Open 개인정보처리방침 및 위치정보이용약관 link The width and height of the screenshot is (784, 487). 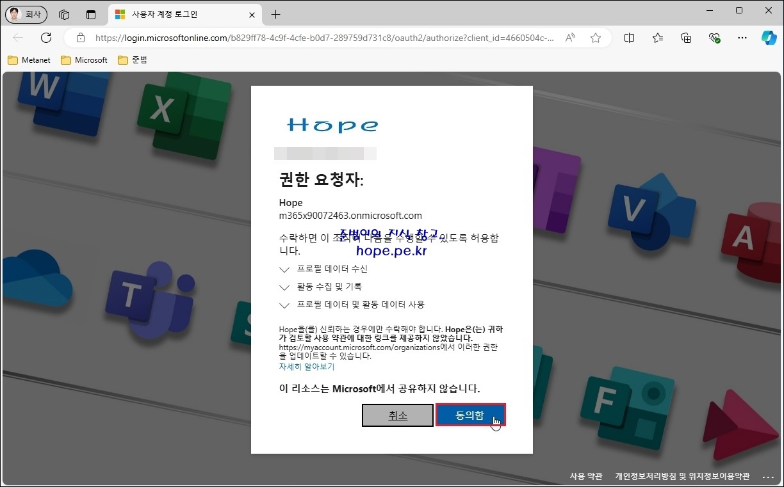[682, 477]
